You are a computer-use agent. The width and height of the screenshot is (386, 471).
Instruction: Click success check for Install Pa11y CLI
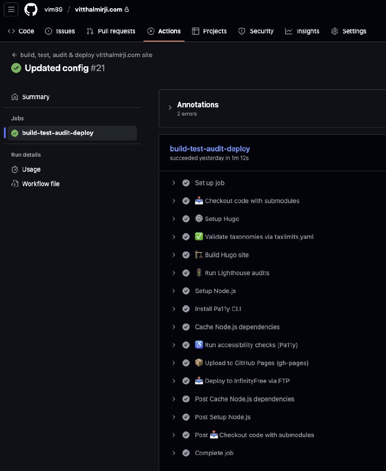pos(186,309)
